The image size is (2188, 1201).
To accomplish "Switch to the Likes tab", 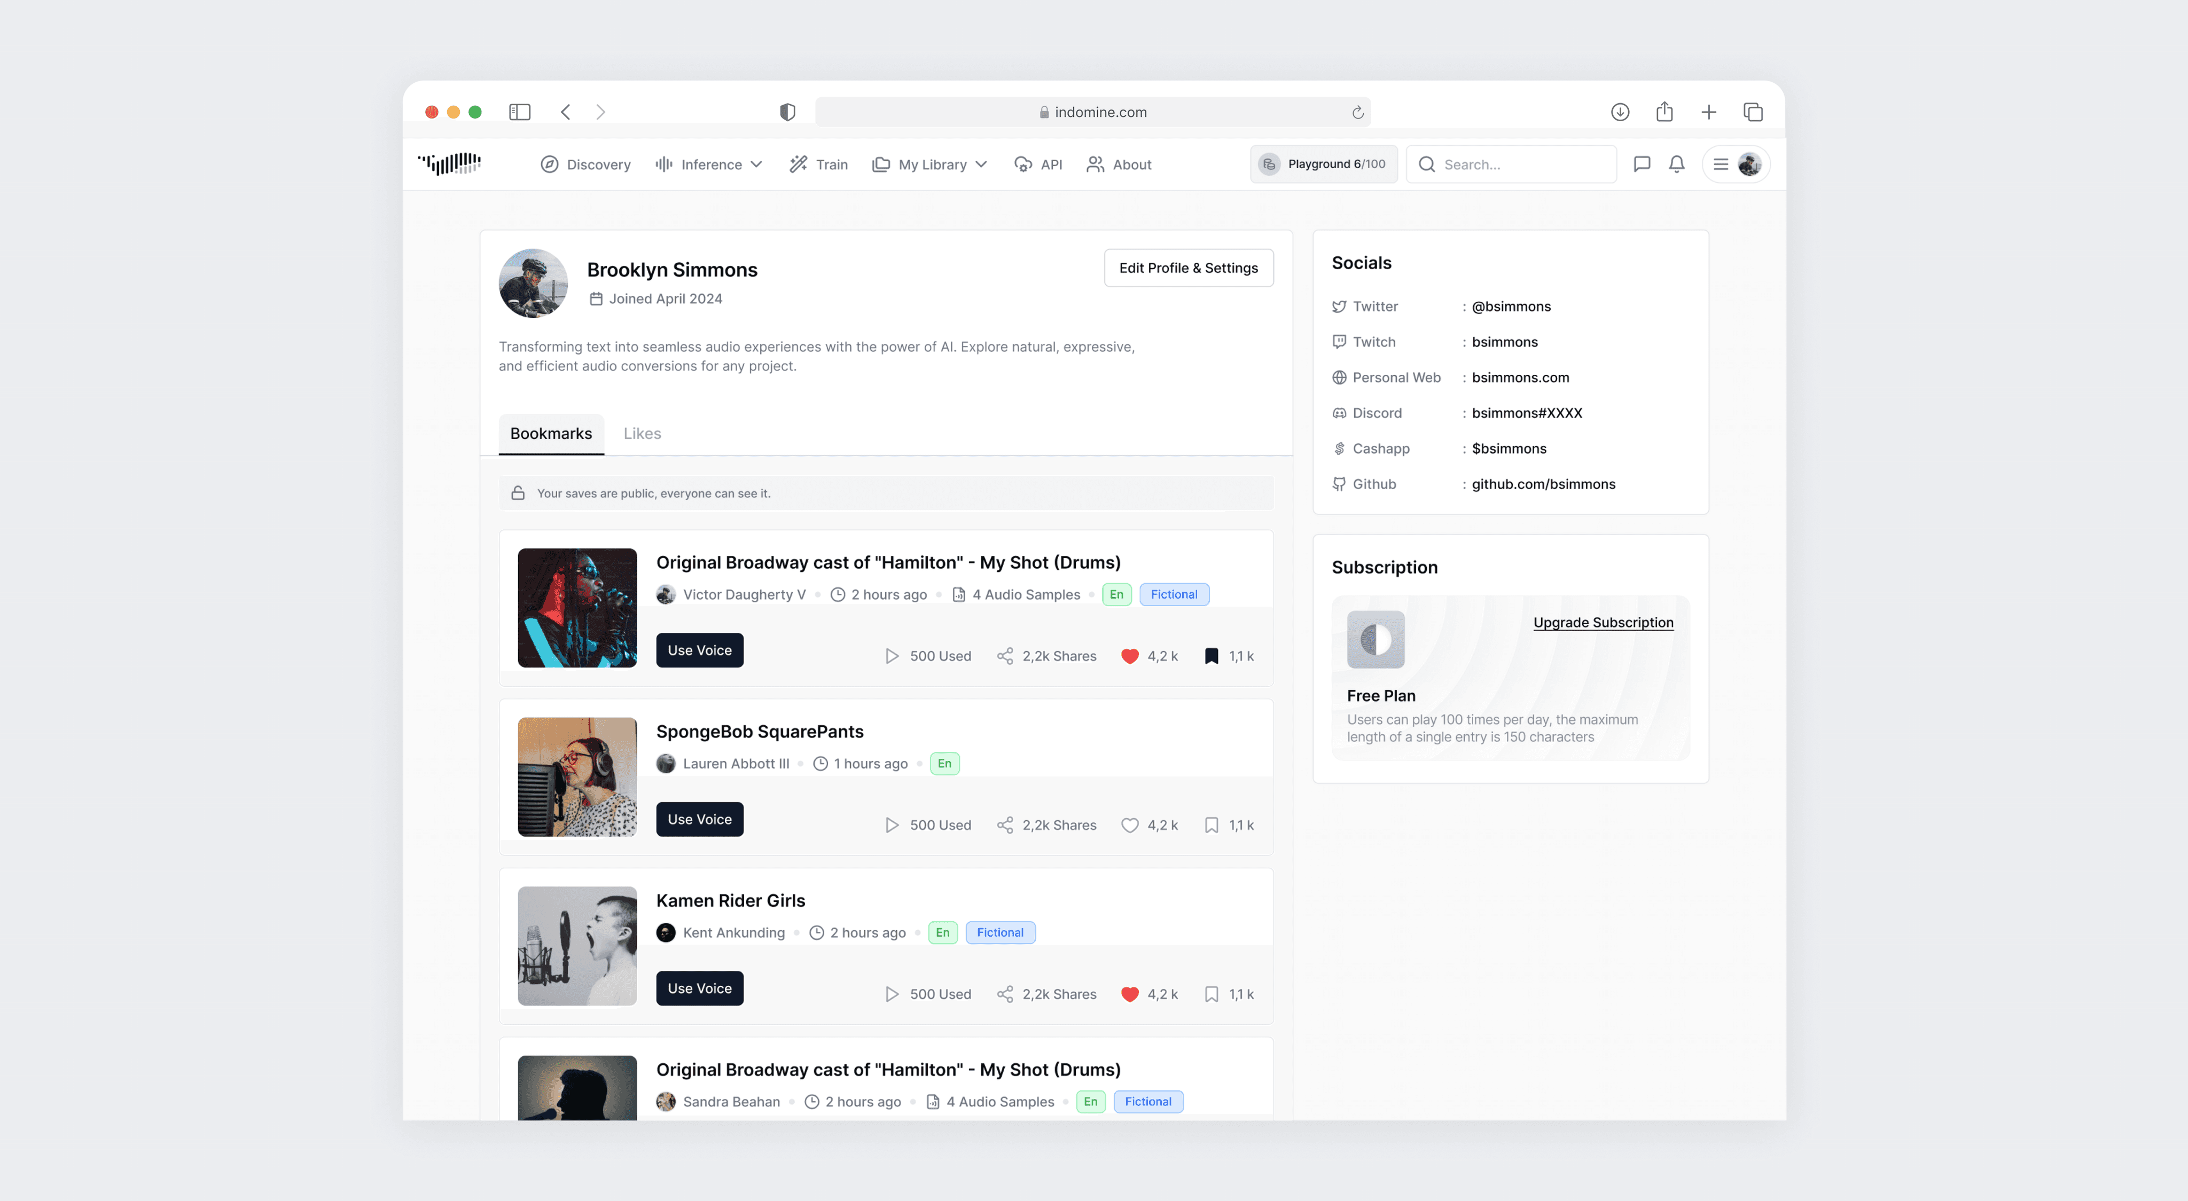I will click(641, 433).
